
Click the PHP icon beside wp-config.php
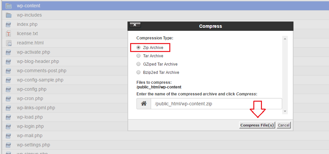pyautogui.click(x=8, y=89)
